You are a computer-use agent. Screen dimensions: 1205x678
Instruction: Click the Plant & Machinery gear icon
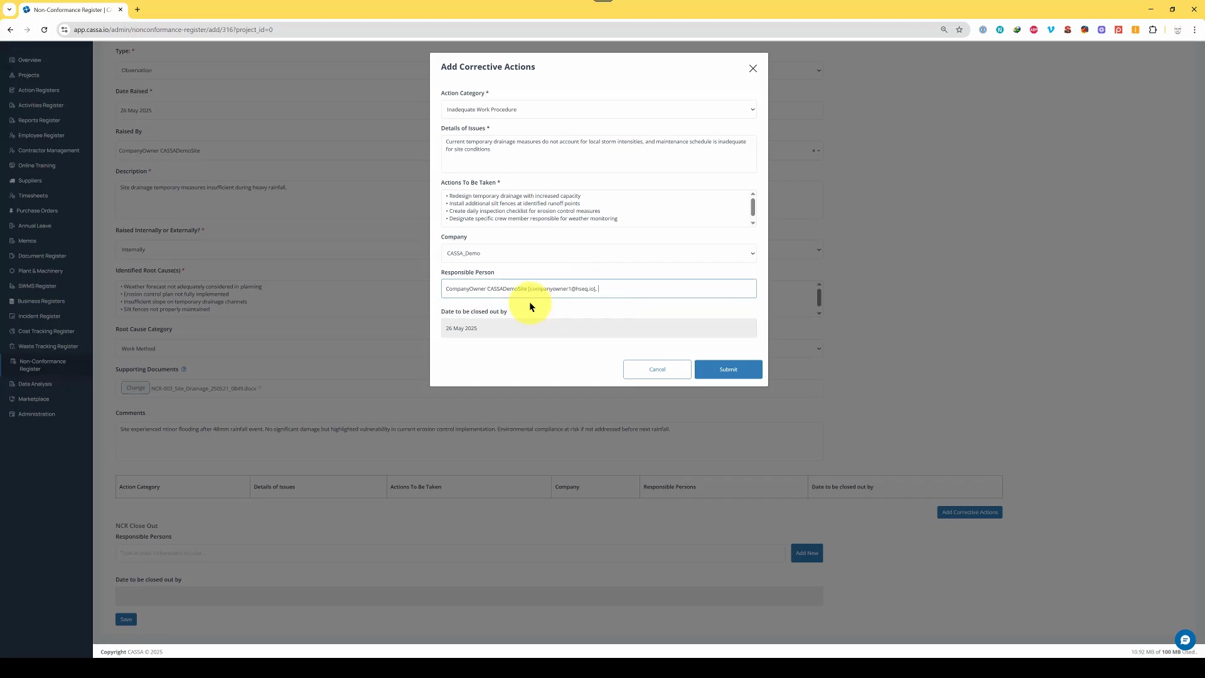click(x=12, y=271)
